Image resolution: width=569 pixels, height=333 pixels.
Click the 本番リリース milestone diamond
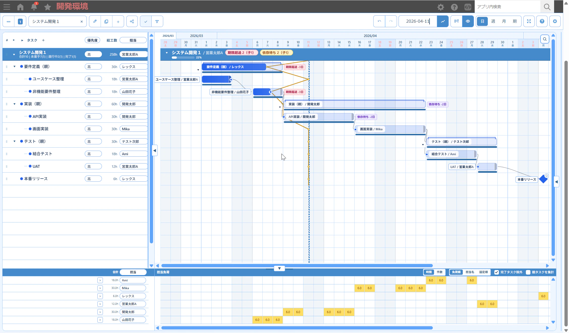(543, 179)
